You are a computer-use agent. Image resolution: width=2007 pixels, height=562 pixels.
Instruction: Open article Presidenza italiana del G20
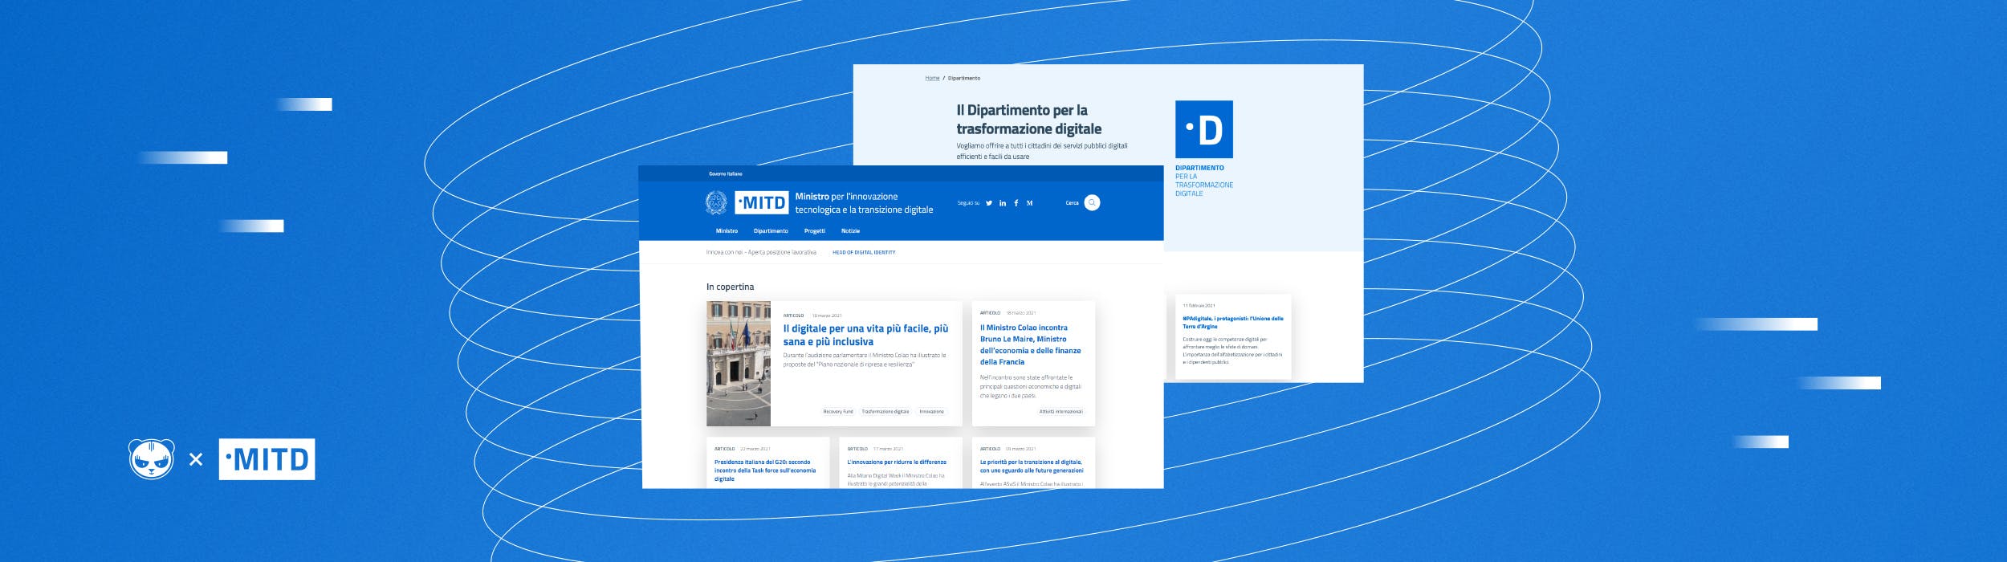point(765,470)
